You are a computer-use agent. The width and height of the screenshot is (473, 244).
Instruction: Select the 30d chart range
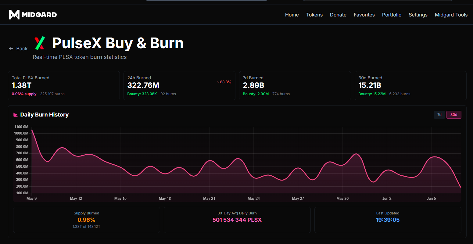pos(454,115)
